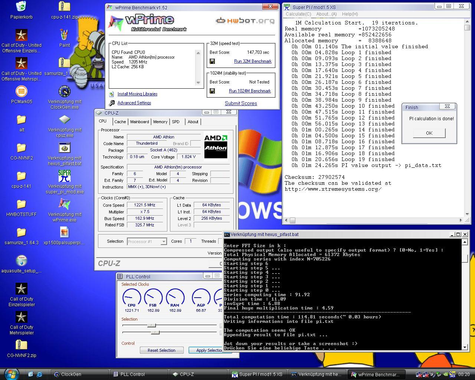The image size is (475, 380).
Task: Click the CPU List scroll up arrow in wPrime
Action: pos(198,53)
